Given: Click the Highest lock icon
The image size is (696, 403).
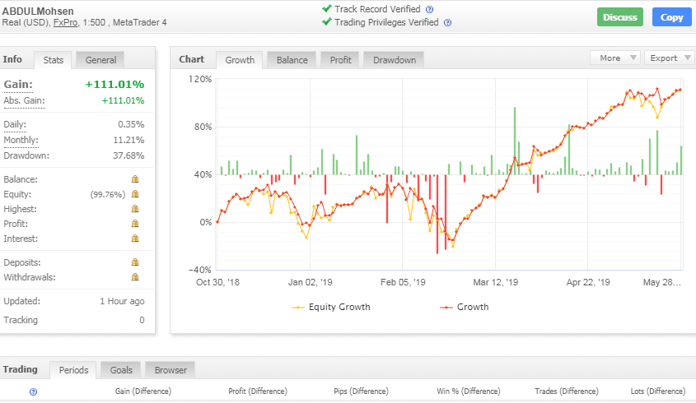Looking at the screenshot, I should click(x=135, y=209).
